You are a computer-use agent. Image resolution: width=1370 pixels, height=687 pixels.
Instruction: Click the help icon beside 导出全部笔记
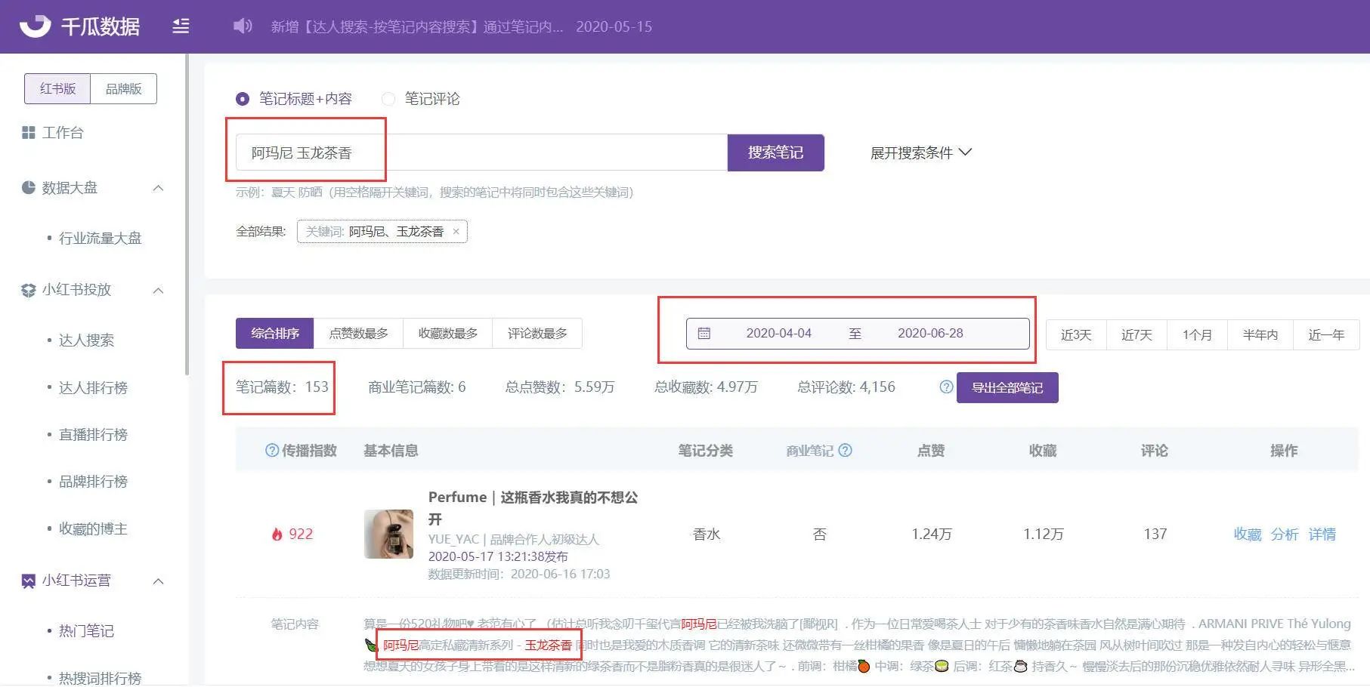click(x=946, y=387)
